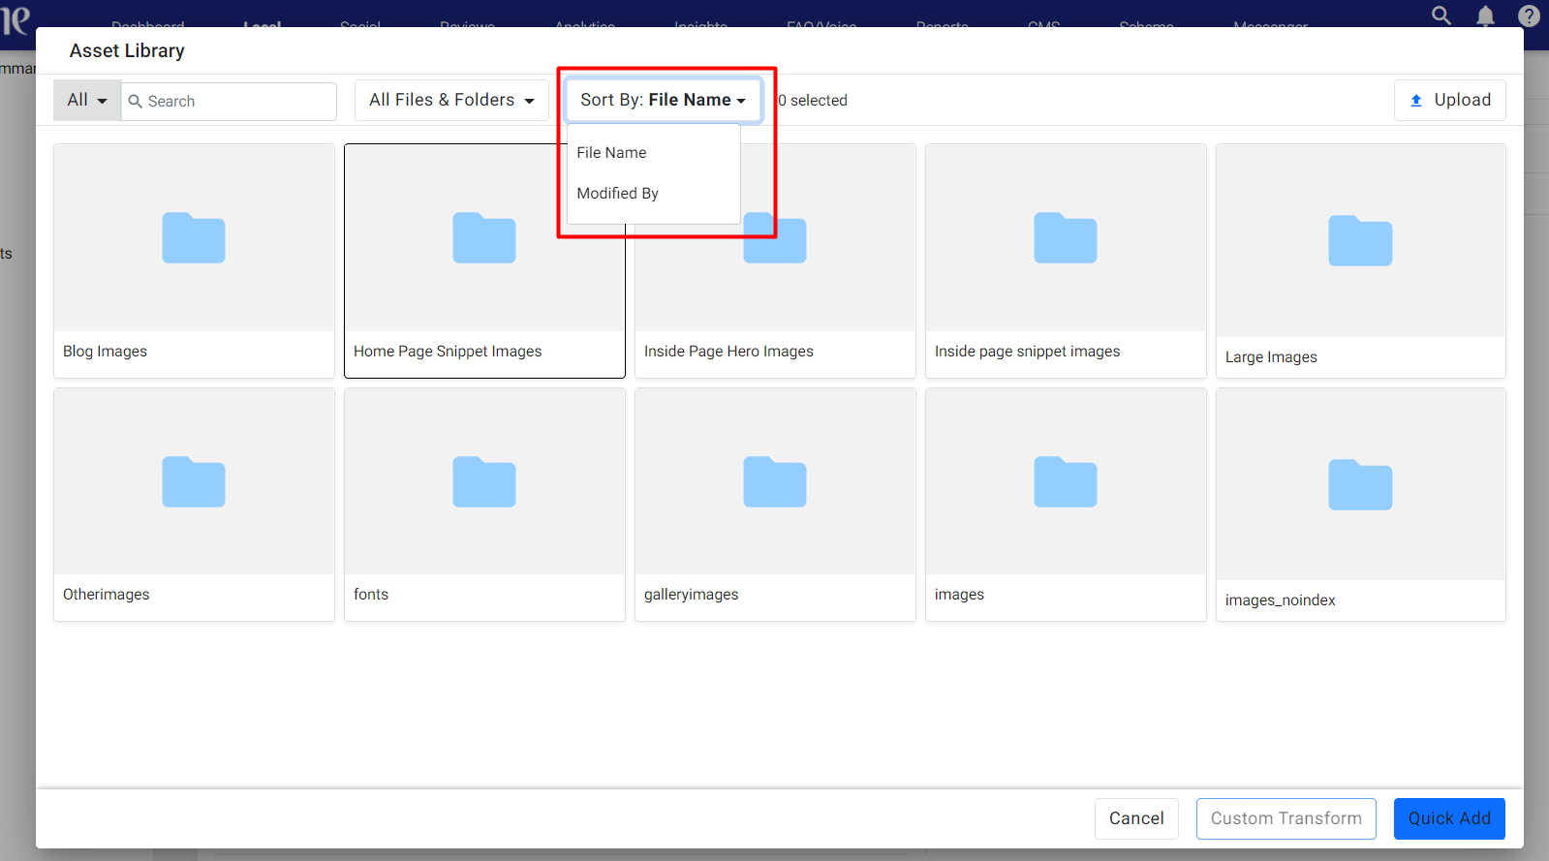Image resolution: width=1549 pixels, height=861 pixels.
Task: Focus the Search input field
Action: coord(229,101)
